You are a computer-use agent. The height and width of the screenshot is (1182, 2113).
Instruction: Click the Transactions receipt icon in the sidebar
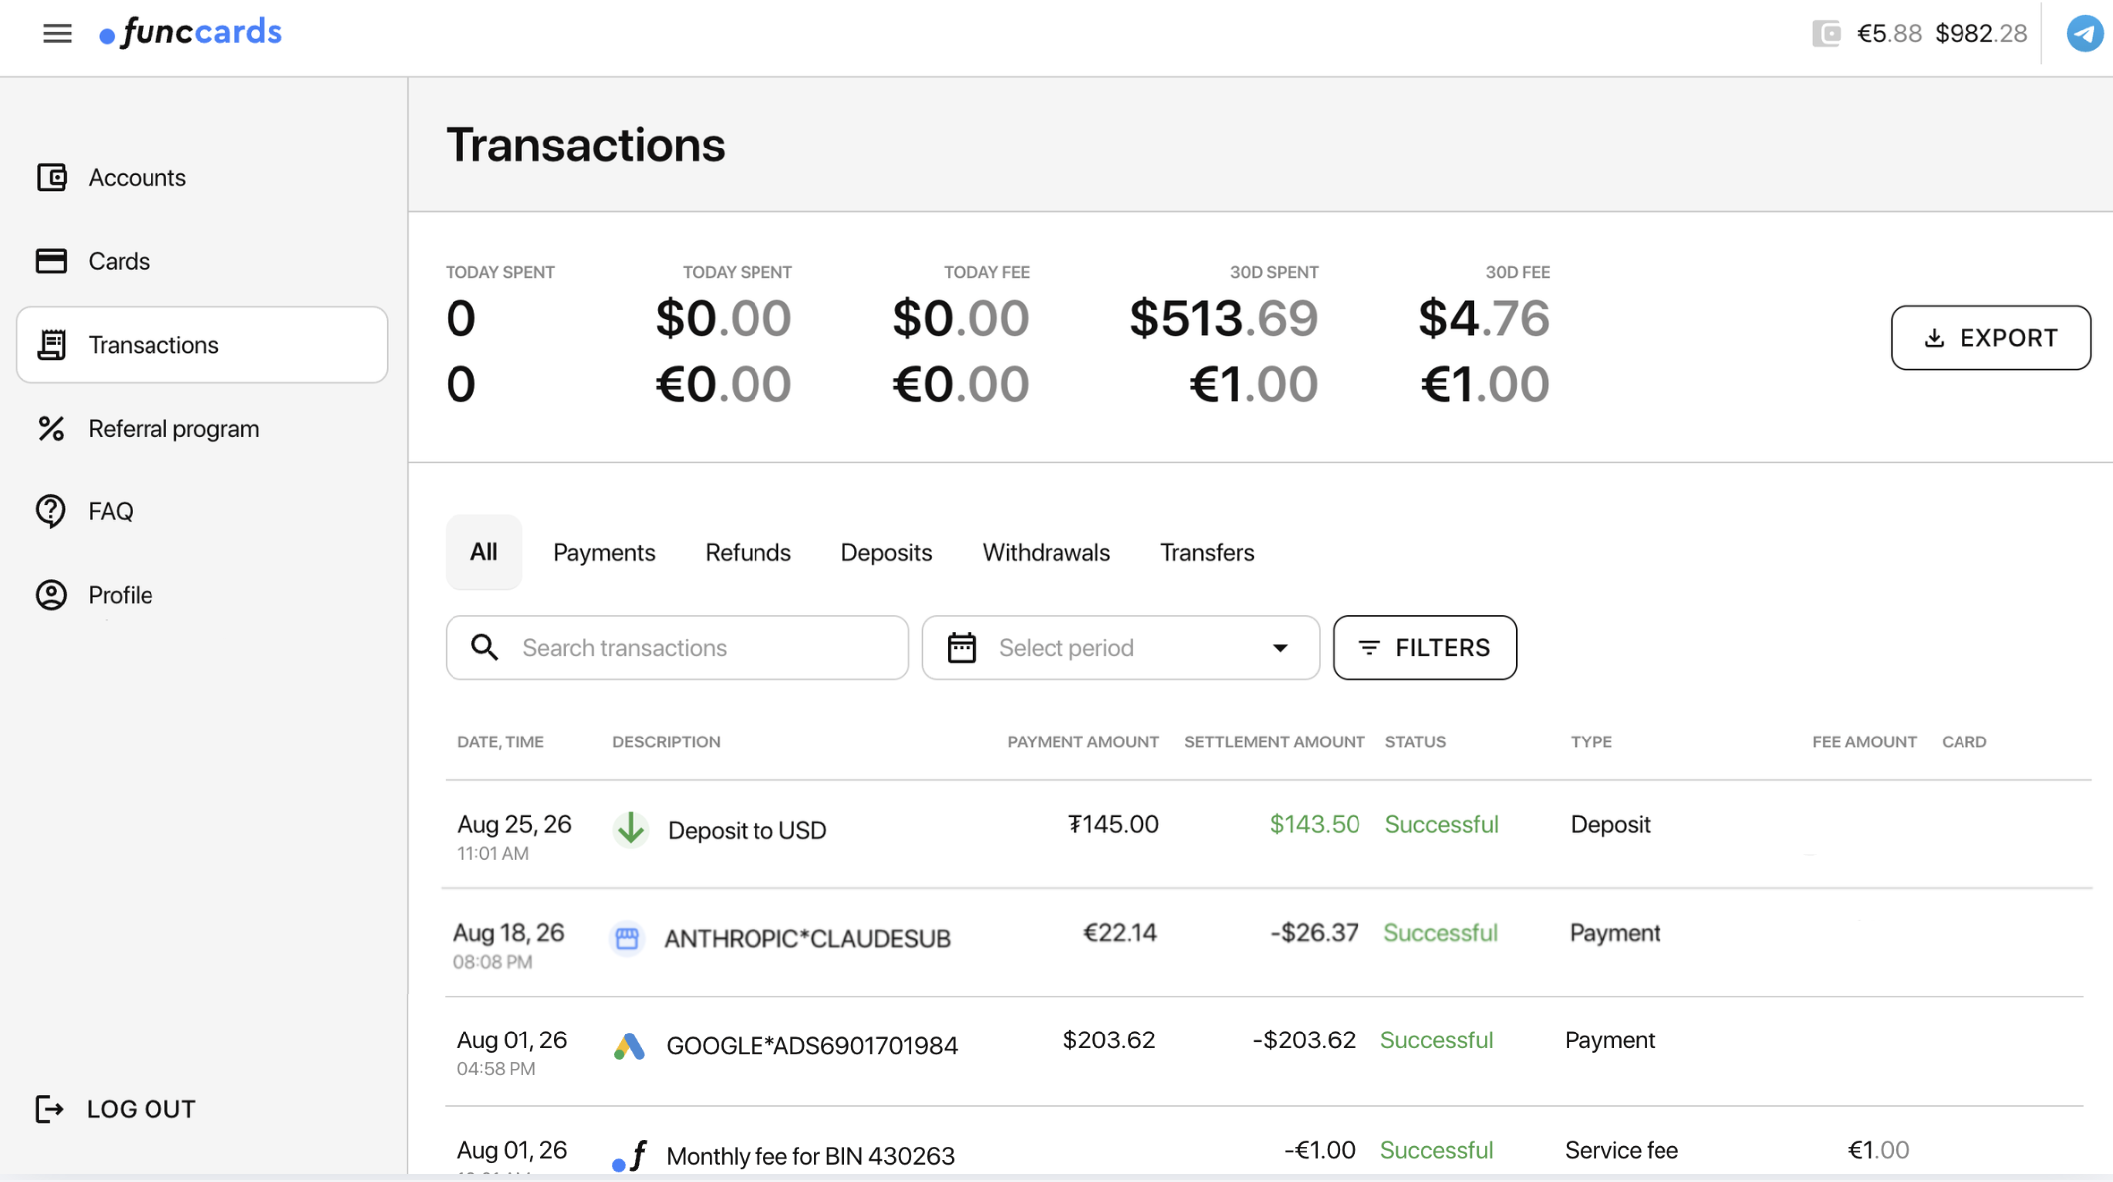pos(51,345)
